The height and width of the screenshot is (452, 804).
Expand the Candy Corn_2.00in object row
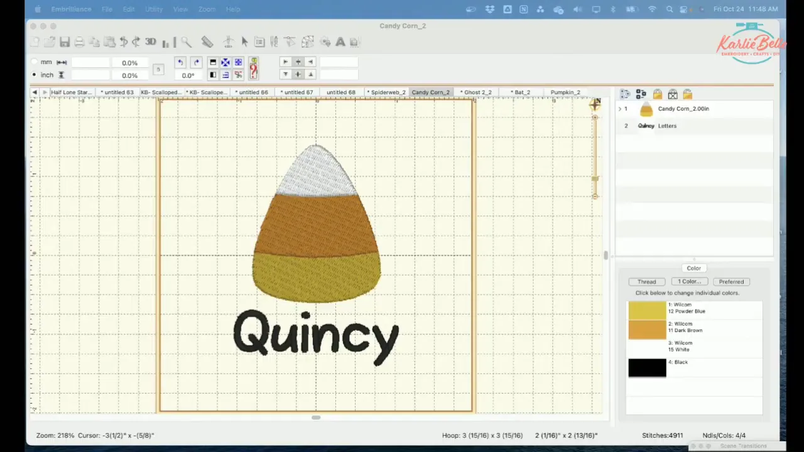click(x=620, y=109)
